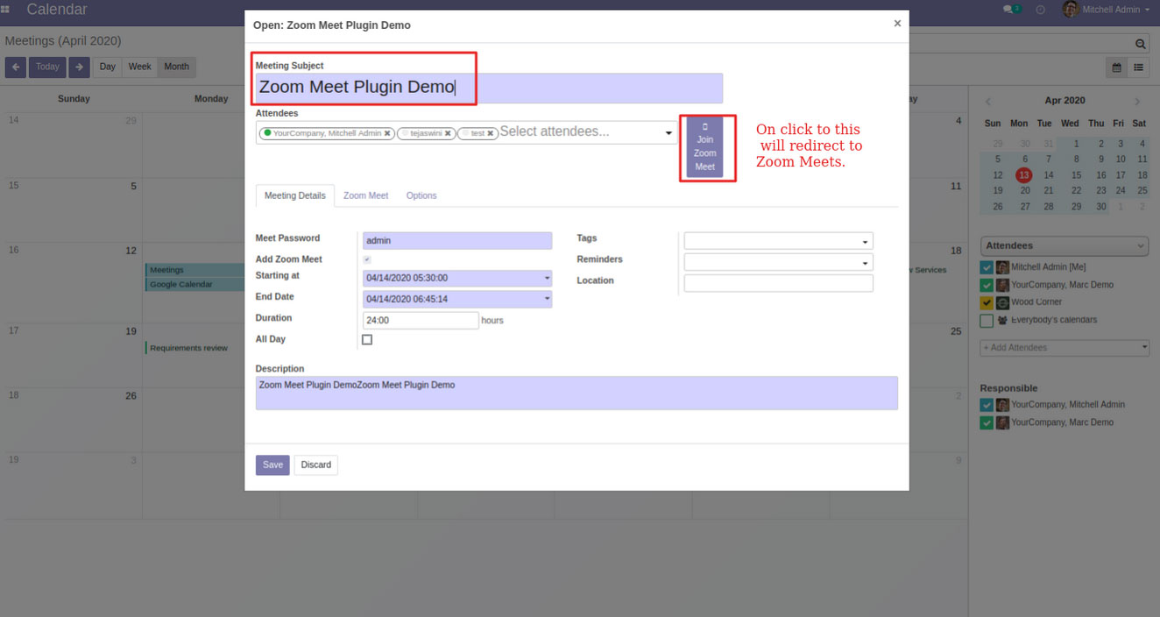This screenshot has width=1160, height=617.
Task: Click the Location input field
Action: 778,283
